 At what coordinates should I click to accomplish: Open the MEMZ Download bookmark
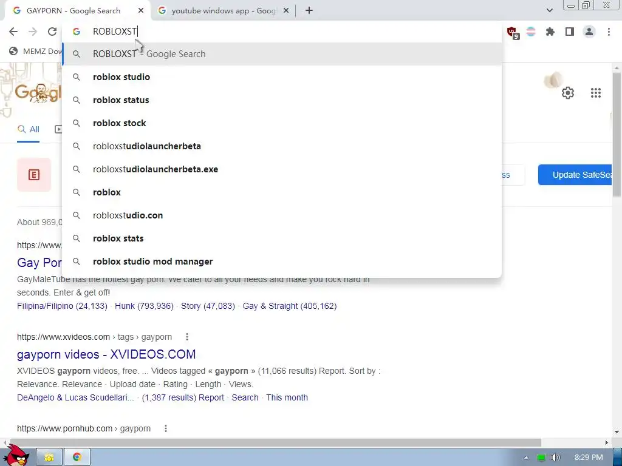tap(36, 51)
